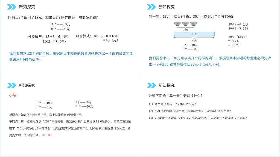The width and height of the screenshot is (280, 157).
Task: Click the result line =48（元）
Action: 110,40
